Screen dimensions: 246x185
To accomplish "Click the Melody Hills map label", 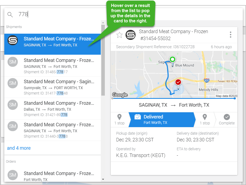I will pos(208,90).
